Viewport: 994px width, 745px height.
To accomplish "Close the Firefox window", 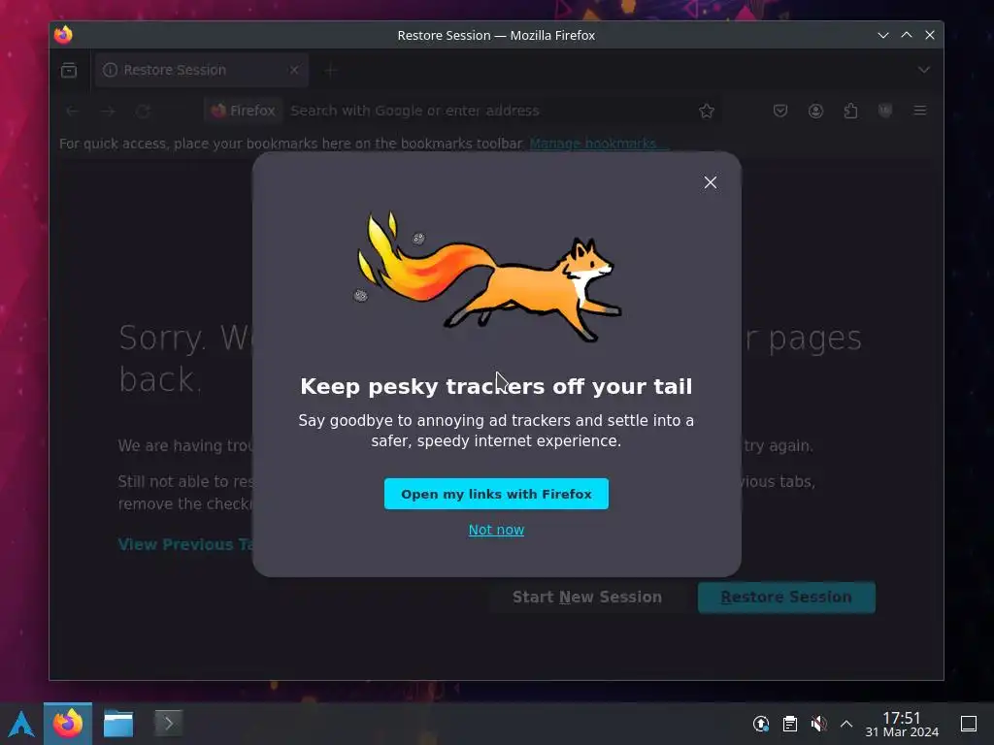I will pos(929,35).
